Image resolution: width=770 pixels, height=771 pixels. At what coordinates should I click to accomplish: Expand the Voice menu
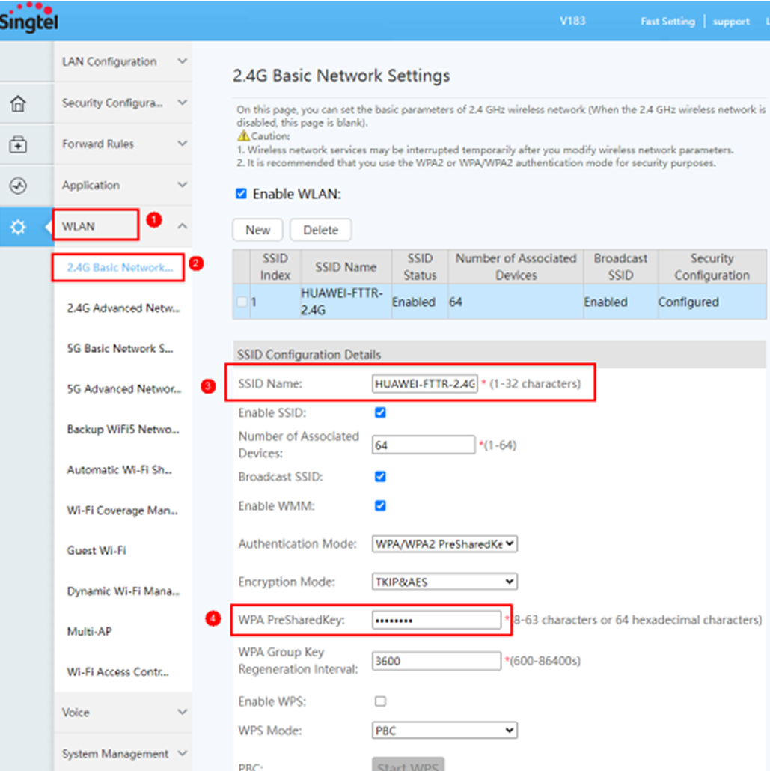123,712
